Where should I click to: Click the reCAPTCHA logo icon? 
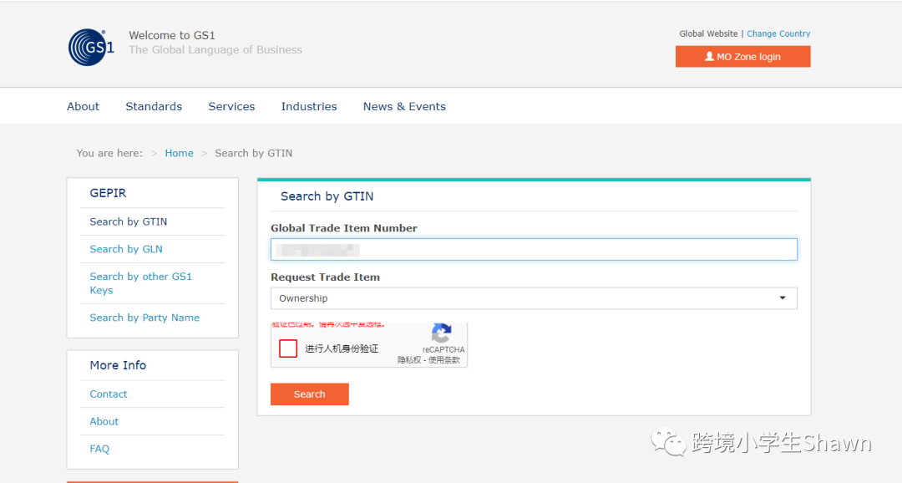click(x=442, y=333)
